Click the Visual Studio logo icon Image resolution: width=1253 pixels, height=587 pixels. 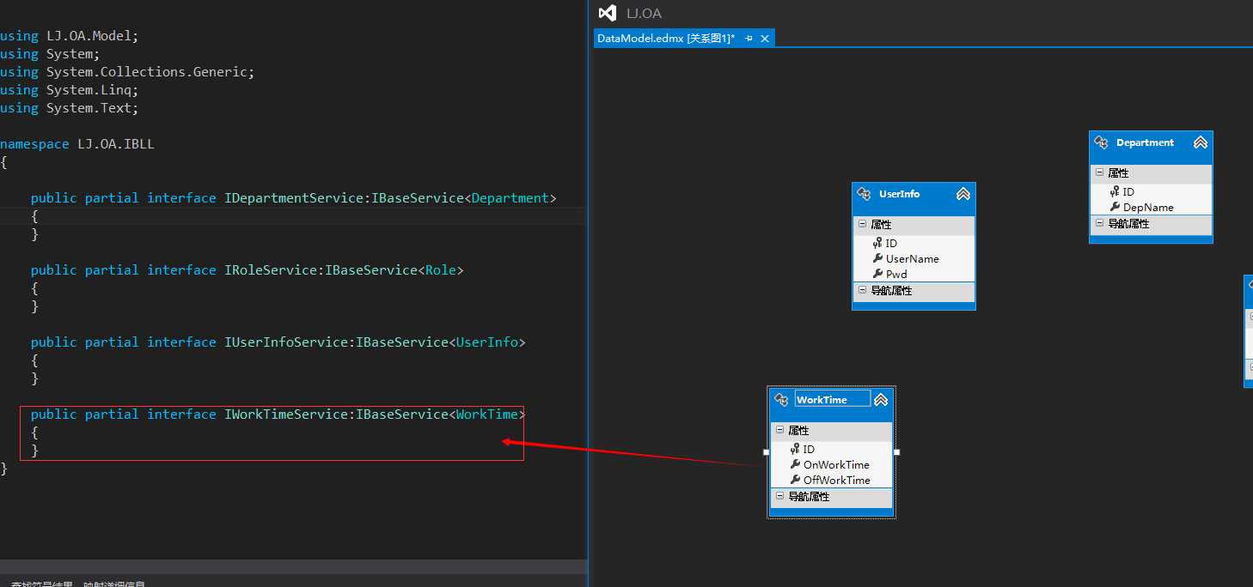(608, 13)
